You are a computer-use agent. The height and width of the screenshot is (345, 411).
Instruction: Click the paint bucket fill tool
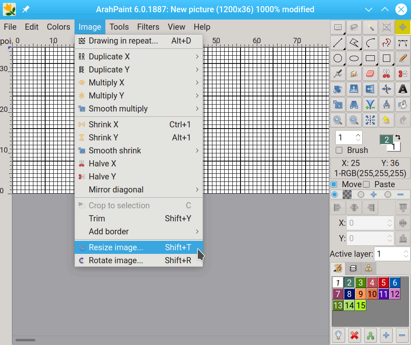click(x=402, y=105)
